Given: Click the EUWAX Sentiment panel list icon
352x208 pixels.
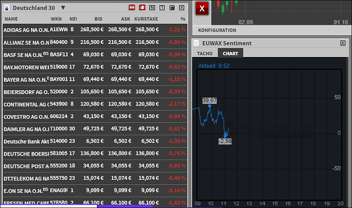Looking at the screenshot, I should point(196,43).
